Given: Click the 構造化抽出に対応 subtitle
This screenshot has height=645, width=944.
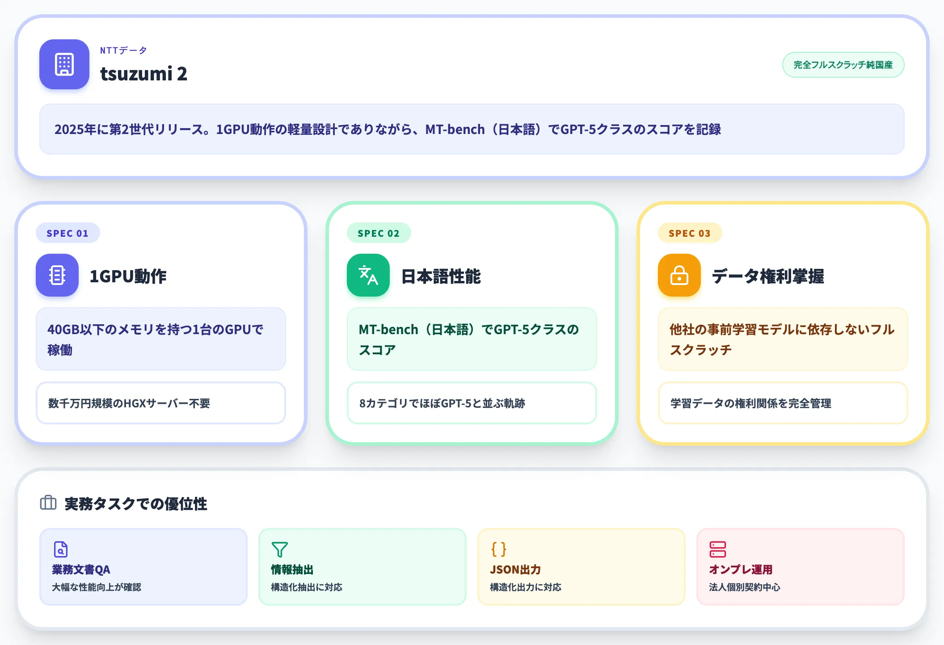Looking at the screenshot, I should coord(307,587).
